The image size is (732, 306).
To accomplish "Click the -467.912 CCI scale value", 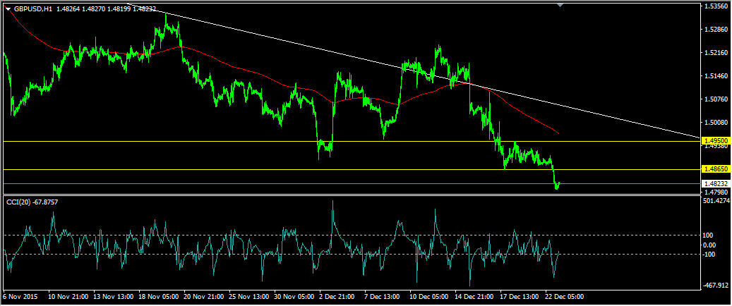I will (716, 285).
